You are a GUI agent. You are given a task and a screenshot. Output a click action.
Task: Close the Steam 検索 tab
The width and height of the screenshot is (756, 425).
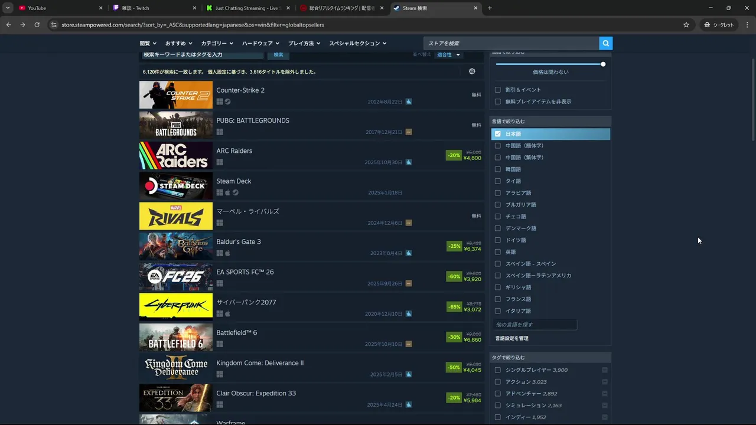(x=475, y=8)
